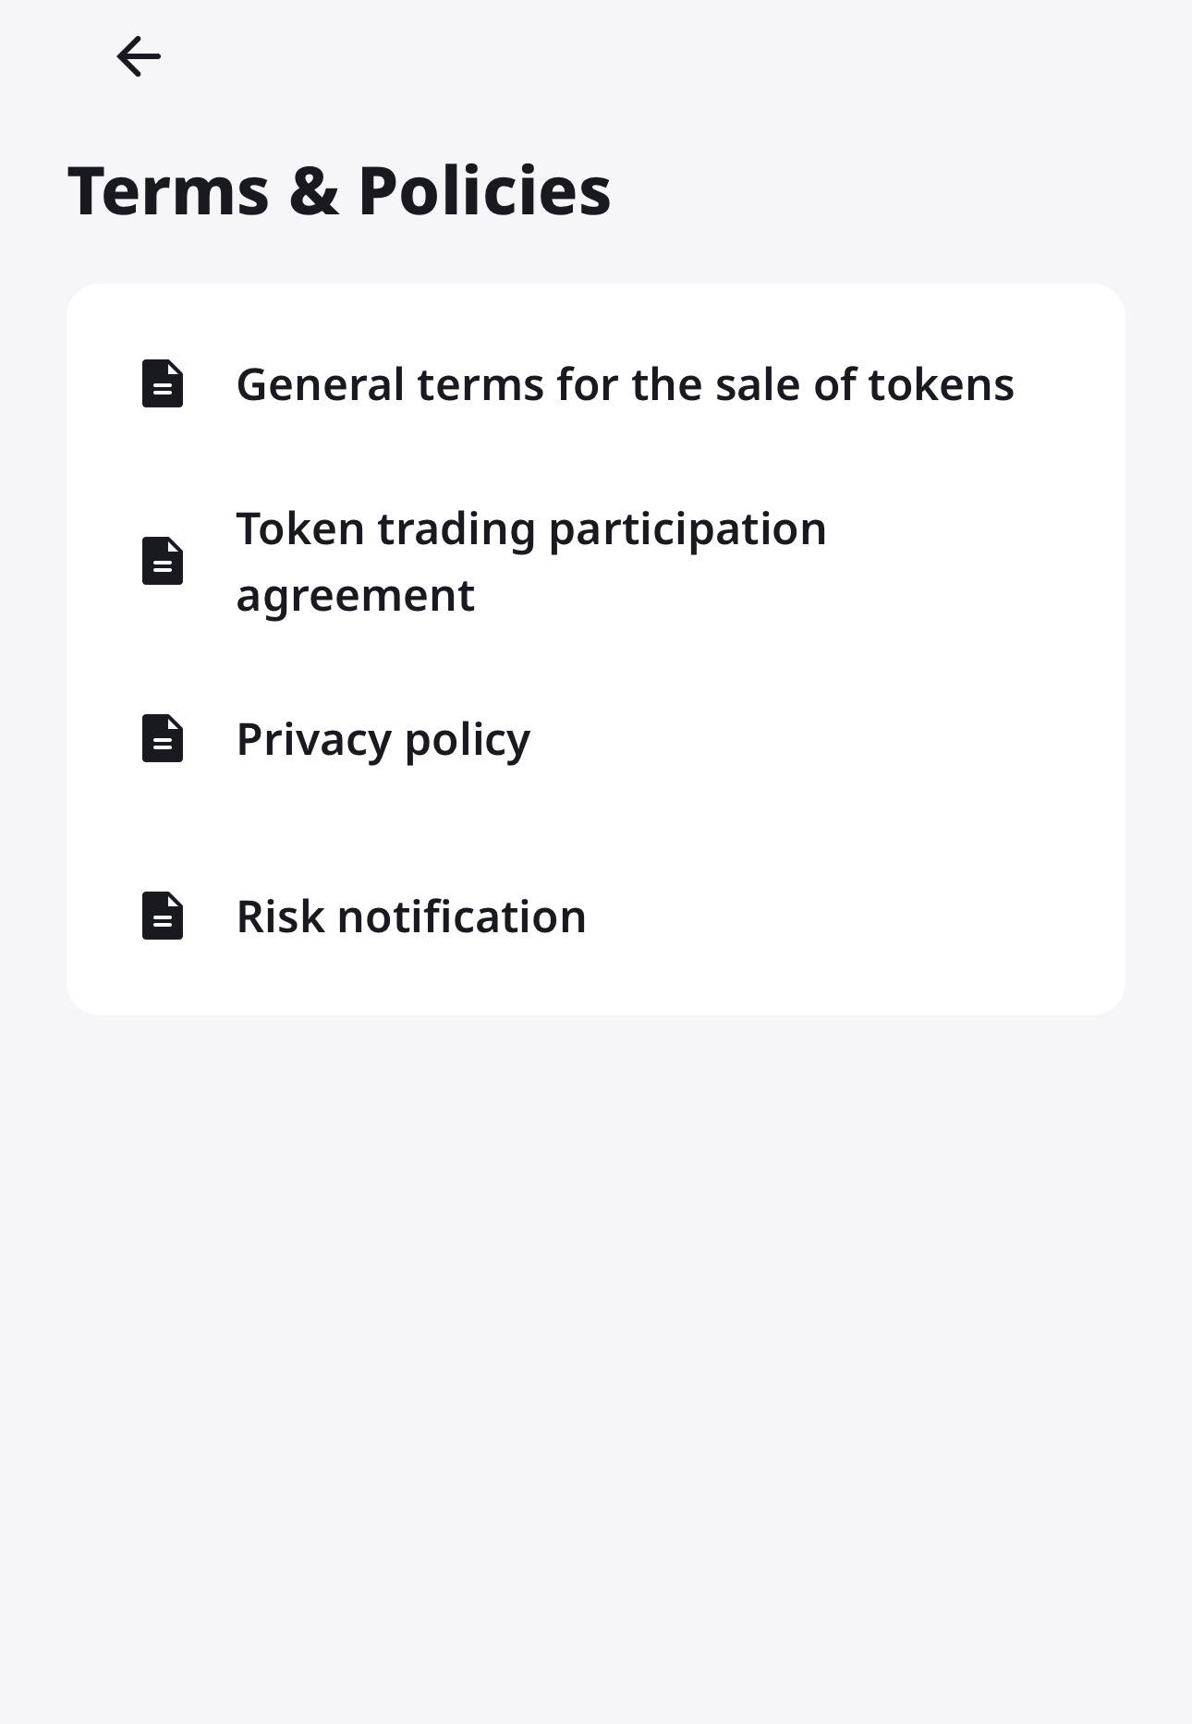The height and width of the screenshot is (1724, 1192).
Task: Select the word 'Privacy' in the list
Action: click(x=314, y=739)
